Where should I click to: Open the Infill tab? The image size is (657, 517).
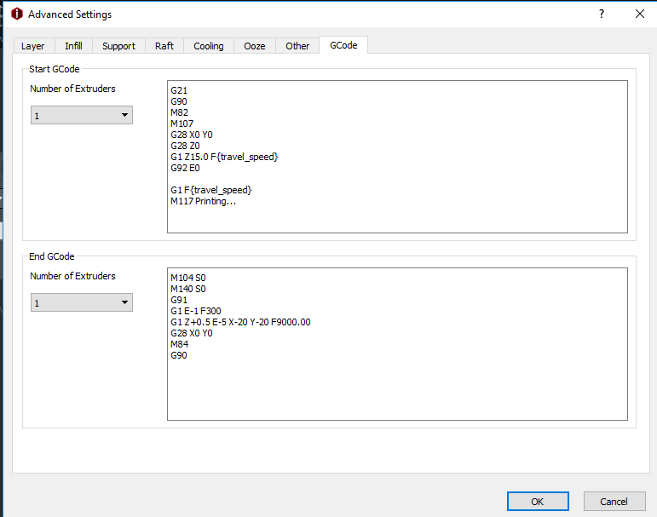73,46
